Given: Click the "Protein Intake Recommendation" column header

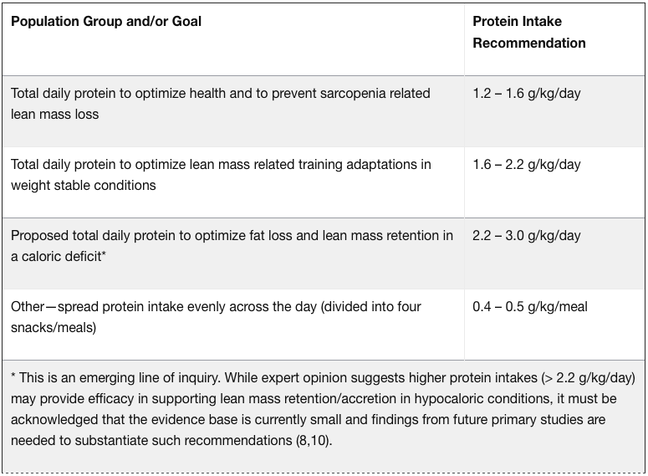Looking at the screenshot, I should [x=528, y=32].
